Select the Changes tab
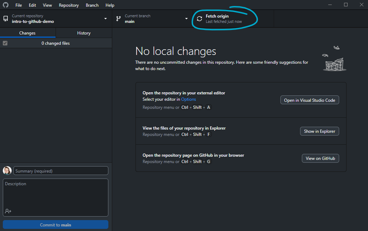 pyautogui.click(x=27, y=33)
